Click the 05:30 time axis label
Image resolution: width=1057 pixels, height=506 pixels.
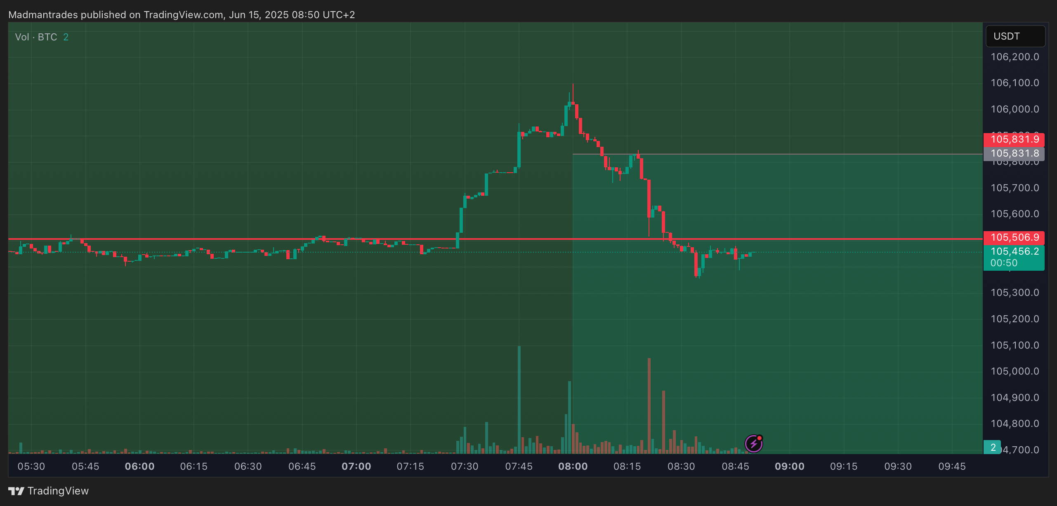tap(31, 466)
